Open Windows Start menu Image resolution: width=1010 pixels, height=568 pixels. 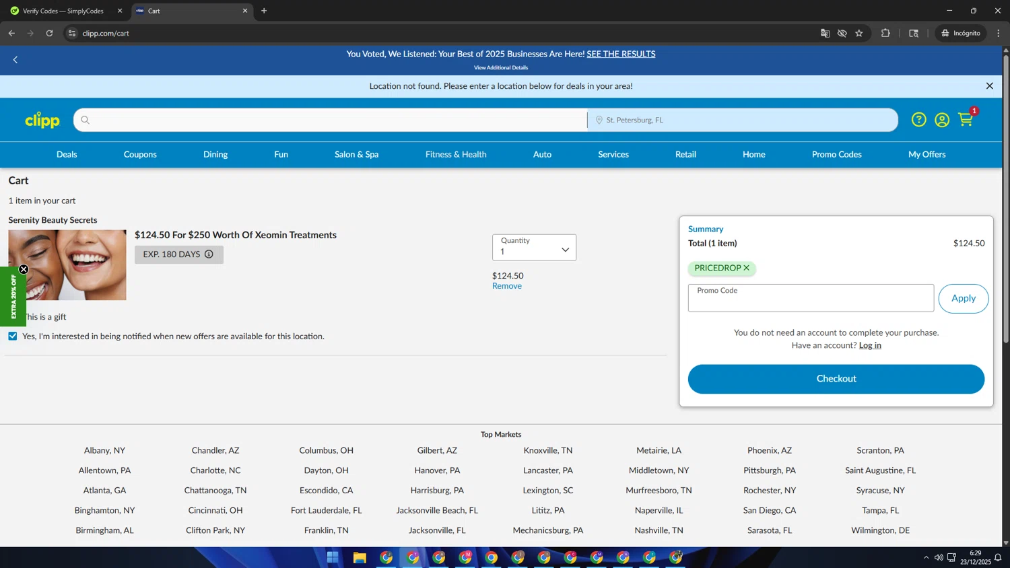(x=333, y=557)
